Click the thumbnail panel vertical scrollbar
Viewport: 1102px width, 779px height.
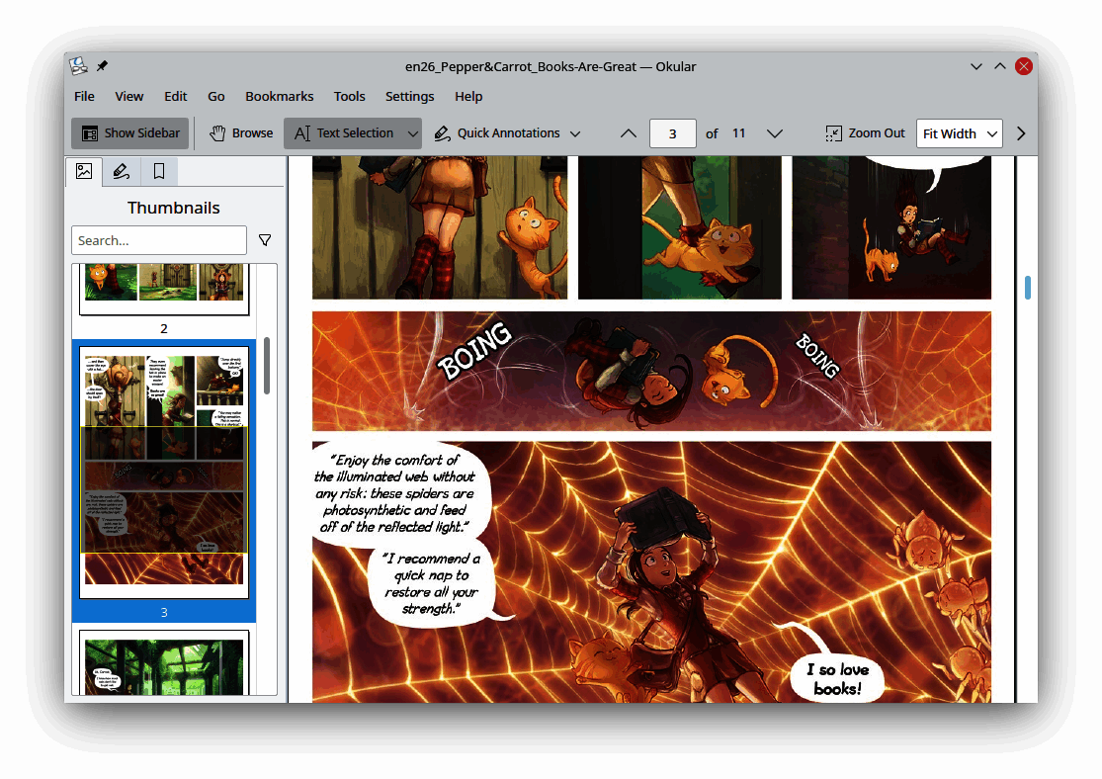tap(267, 366)
